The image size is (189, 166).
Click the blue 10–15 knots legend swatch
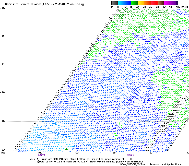click(x=128, y=3)
